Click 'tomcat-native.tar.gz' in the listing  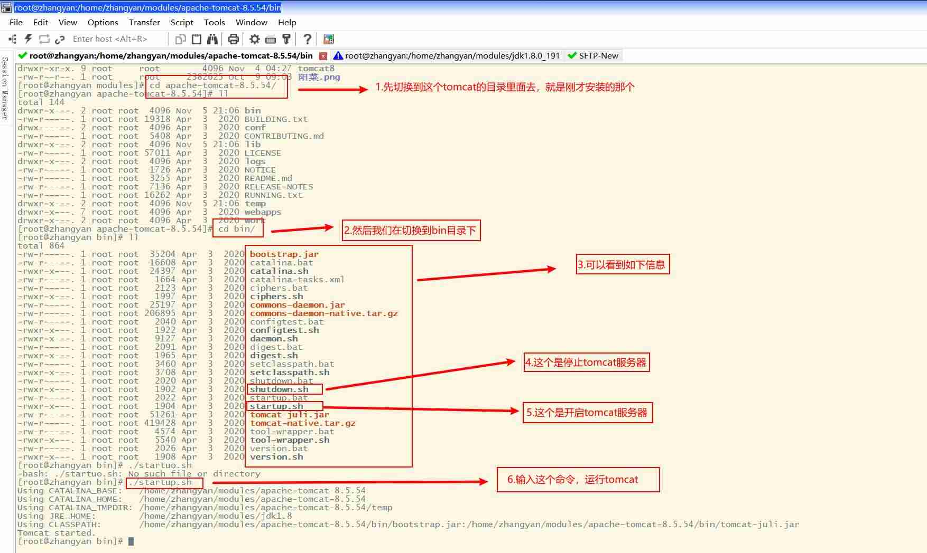(303, 423)
